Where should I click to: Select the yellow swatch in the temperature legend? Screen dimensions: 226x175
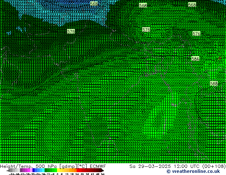pos(58,170)
